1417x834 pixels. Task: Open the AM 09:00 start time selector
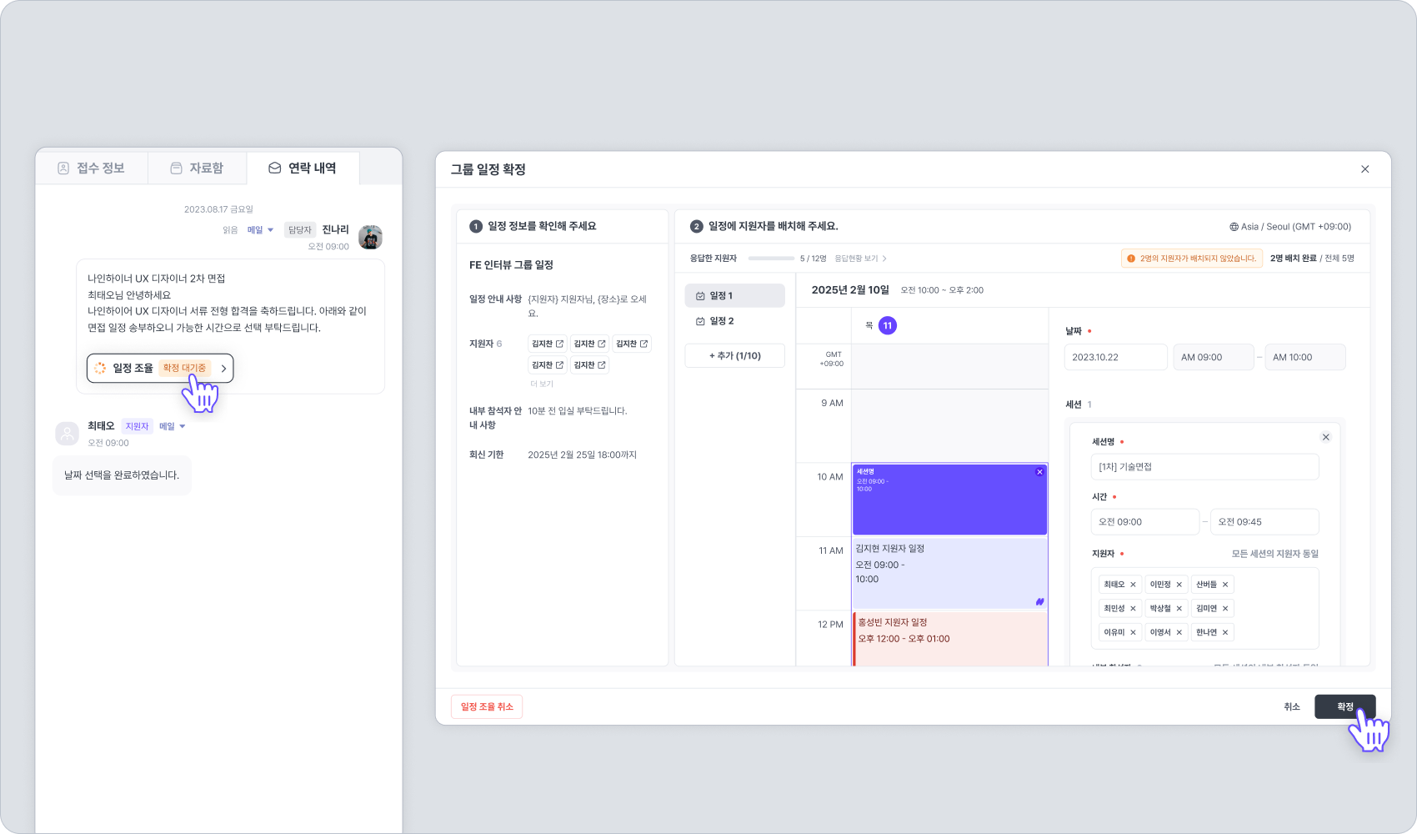click(x=1213, y=357)
